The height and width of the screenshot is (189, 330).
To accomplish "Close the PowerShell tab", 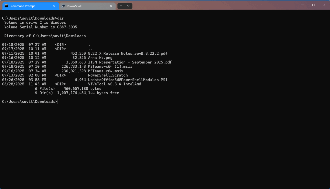I will [111, 5].
